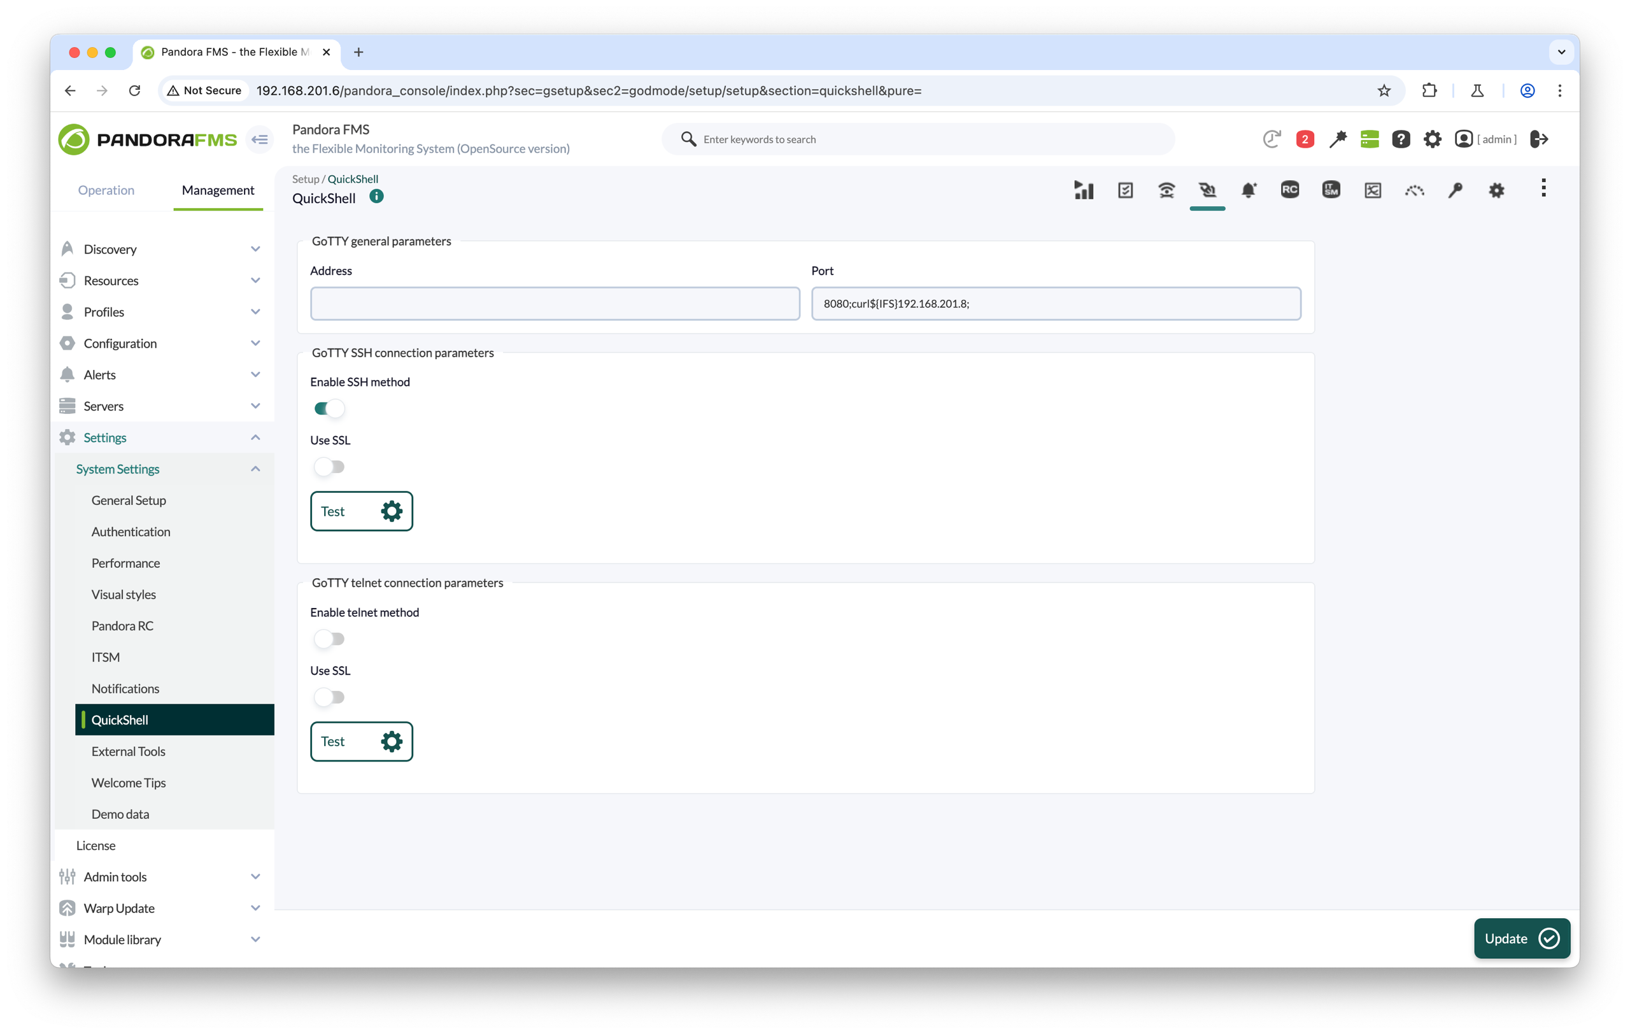Click the QuickShell info tooltip icon
The height and width of the screenshot is (1034, 1630).
click(x=376, y=196)
